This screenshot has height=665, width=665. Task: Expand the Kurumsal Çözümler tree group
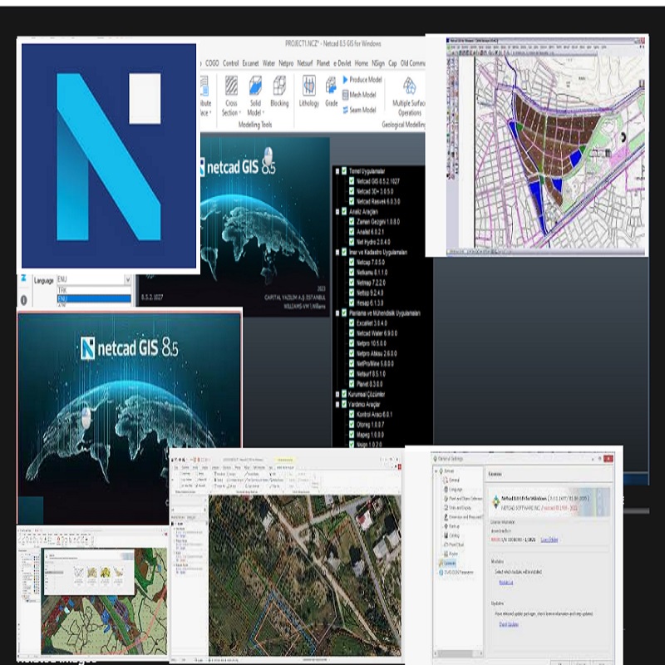coord(336,393)
